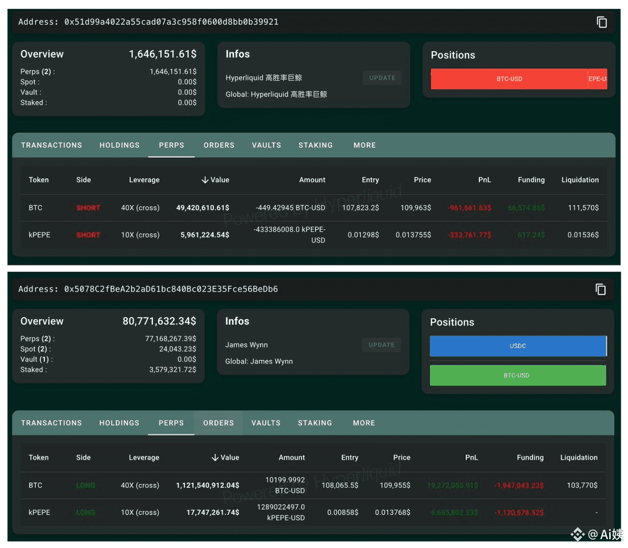
Task: Open the MORE menu in the bottom tab bar
Action: tap(363, 423)
